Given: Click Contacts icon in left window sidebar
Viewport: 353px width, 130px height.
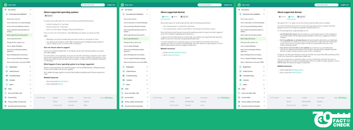Looking at the screenshot, I should (7, 80).
